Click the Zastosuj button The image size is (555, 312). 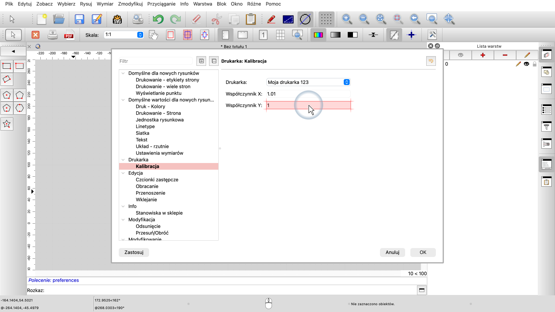134,252
